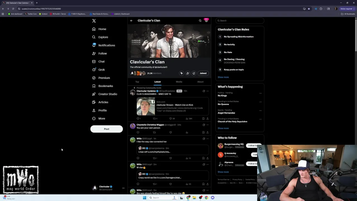
Task: Open Discord from the taskbar
Action: click(x=213, y=198)
